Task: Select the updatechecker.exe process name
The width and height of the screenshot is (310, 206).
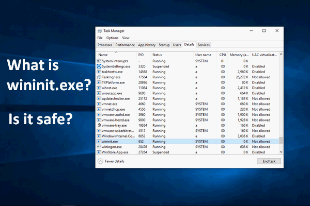Action: tap(116, 98)
